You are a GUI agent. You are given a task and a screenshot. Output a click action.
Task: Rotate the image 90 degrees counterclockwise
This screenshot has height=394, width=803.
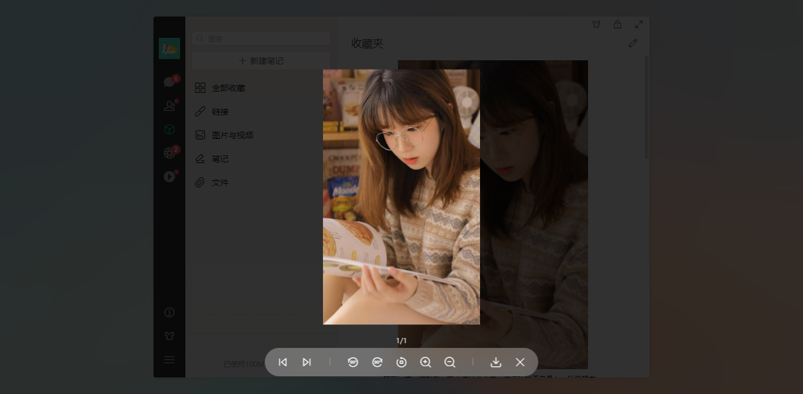[x=353, y=362]
